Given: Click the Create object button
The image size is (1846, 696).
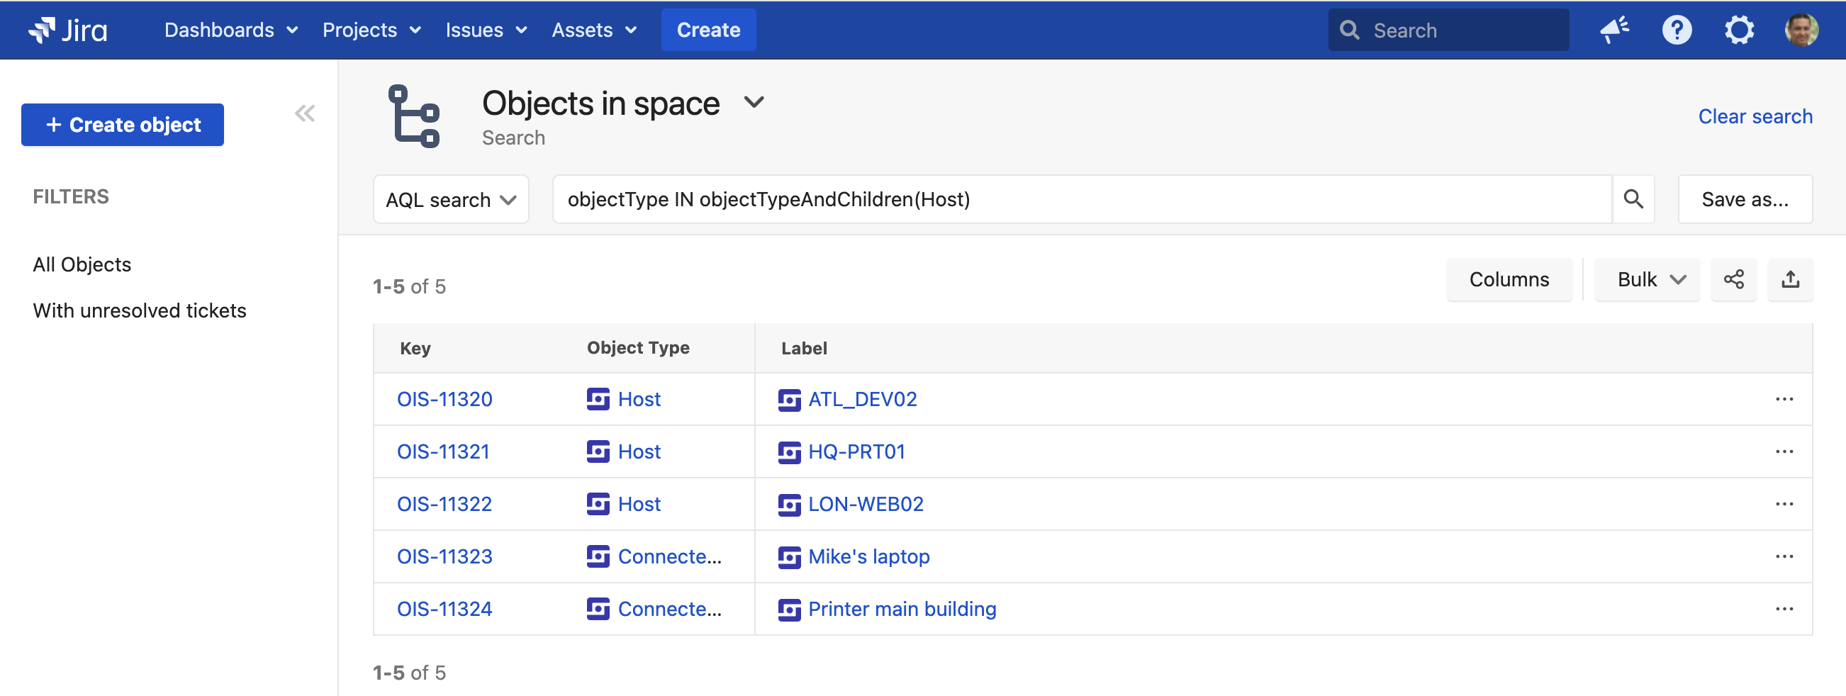Looking at the screenshot, I should (x=123, y=125).
